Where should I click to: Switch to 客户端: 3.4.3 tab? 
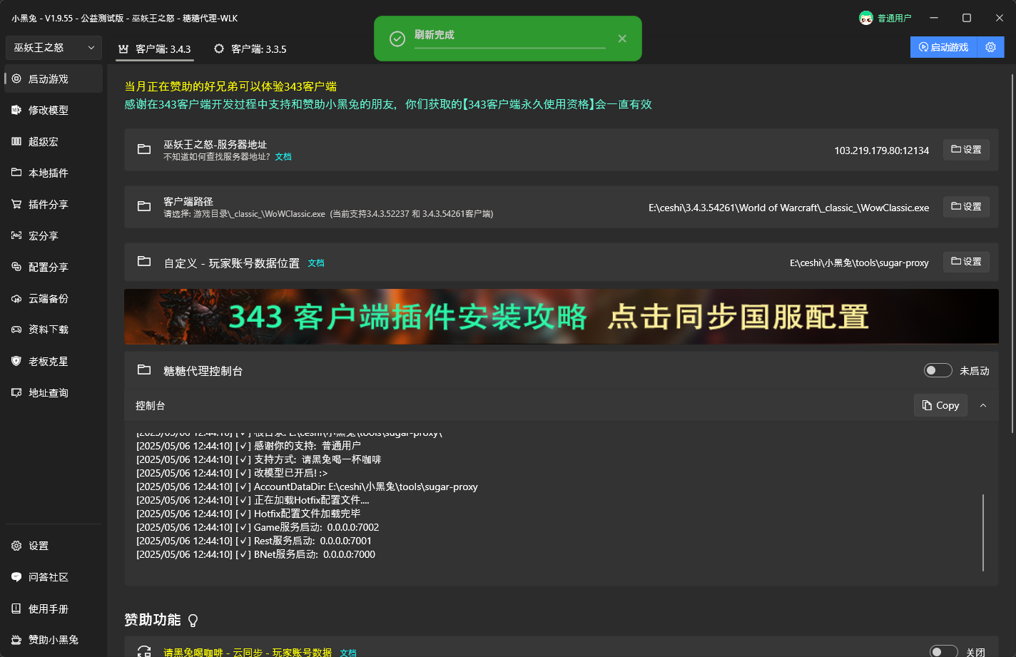coord(155,49)
